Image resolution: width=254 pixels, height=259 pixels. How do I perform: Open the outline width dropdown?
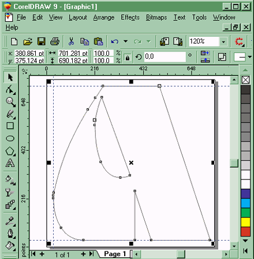tap(250, 57)
